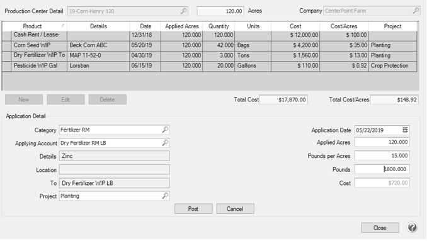Click the 42.000 quantity cell
Screen dimensions: 427x241
[x=219, y=45]
